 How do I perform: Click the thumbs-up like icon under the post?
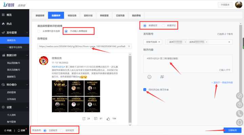(108, 119)
